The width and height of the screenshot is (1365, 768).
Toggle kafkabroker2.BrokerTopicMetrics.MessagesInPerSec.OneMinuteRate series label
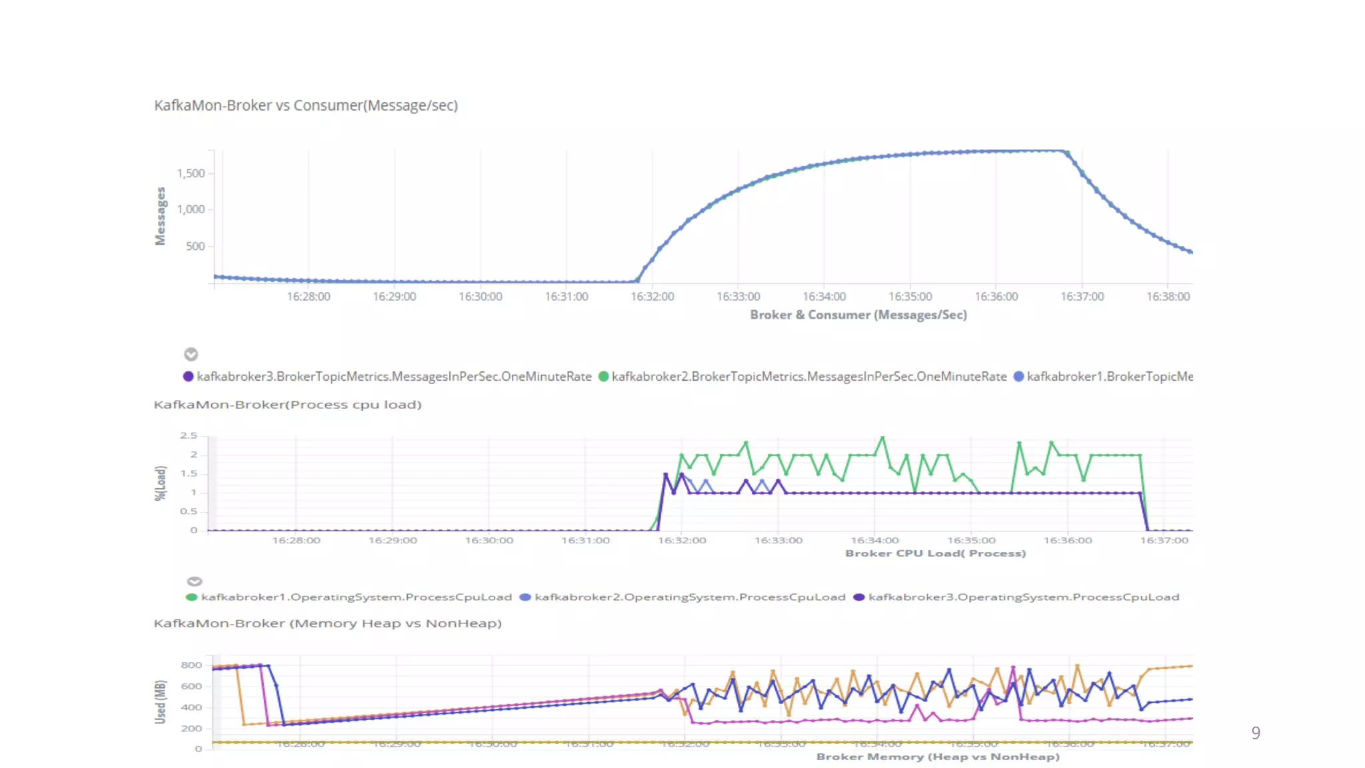[x=809, y=377]
